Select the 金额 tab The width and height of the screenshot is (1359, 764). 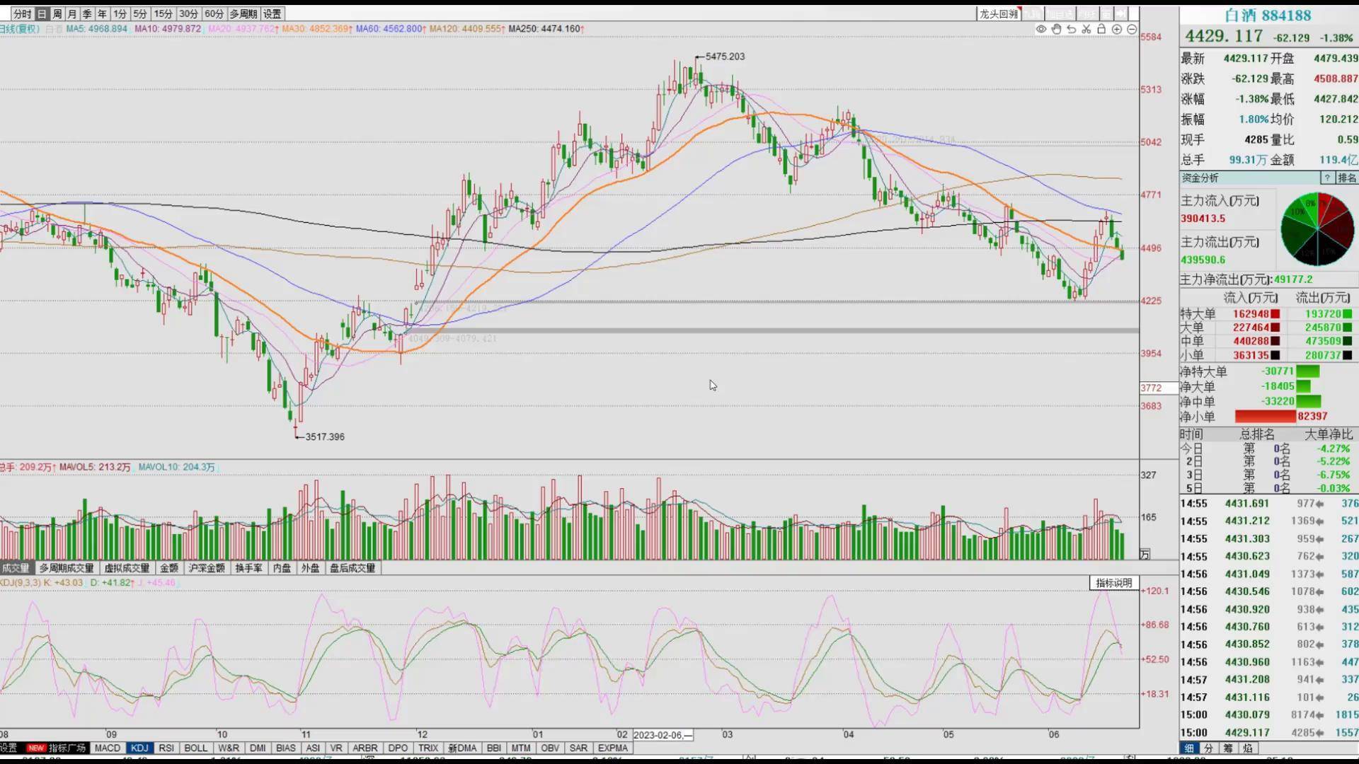point(169,568)
